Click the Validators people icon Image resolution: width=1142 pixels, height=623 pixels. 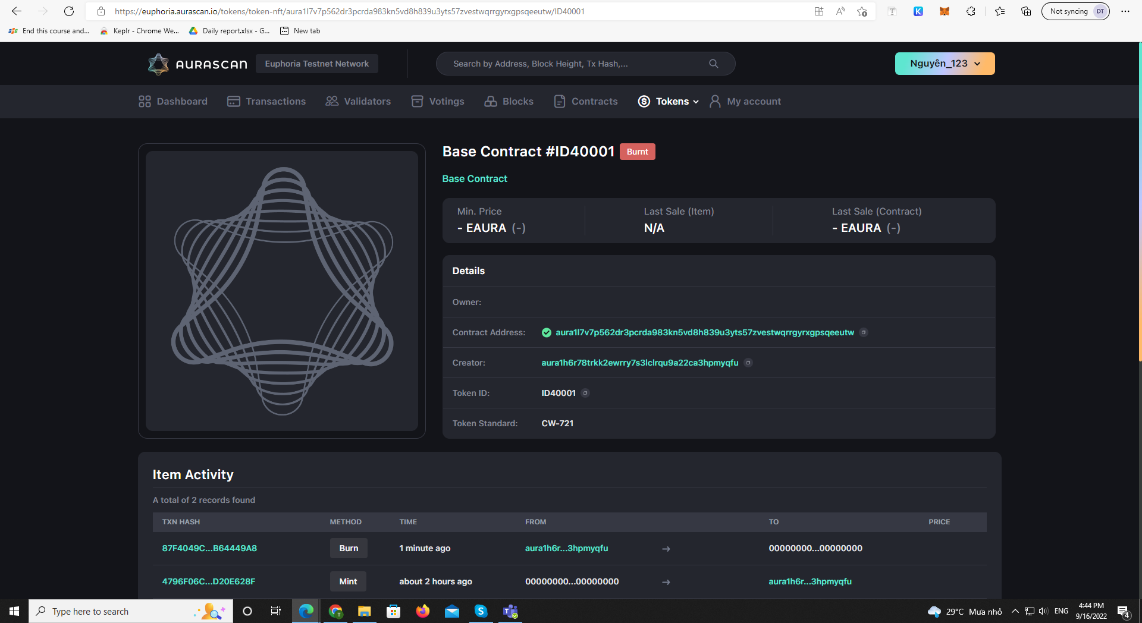[x=331, y=101]
